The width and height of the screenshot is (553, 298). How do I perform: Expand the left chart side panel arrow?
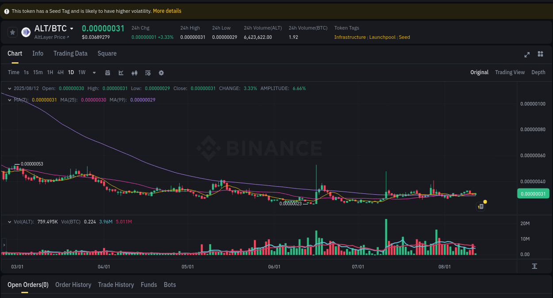click(x=4, y=244)
